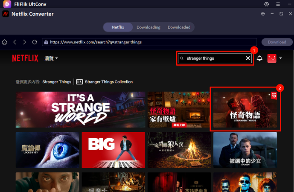Open It's a Strange World thumbnail
Image resolution: width=294 pixels, height=192 pixels.
[81, 110]
